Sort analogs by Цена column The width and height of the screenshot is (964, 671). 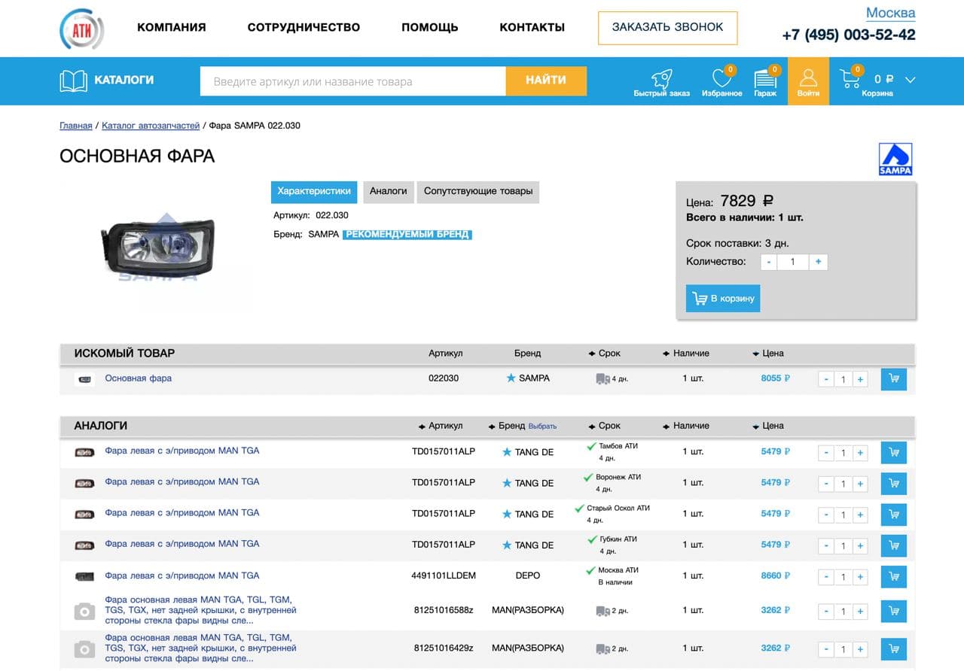767,426
